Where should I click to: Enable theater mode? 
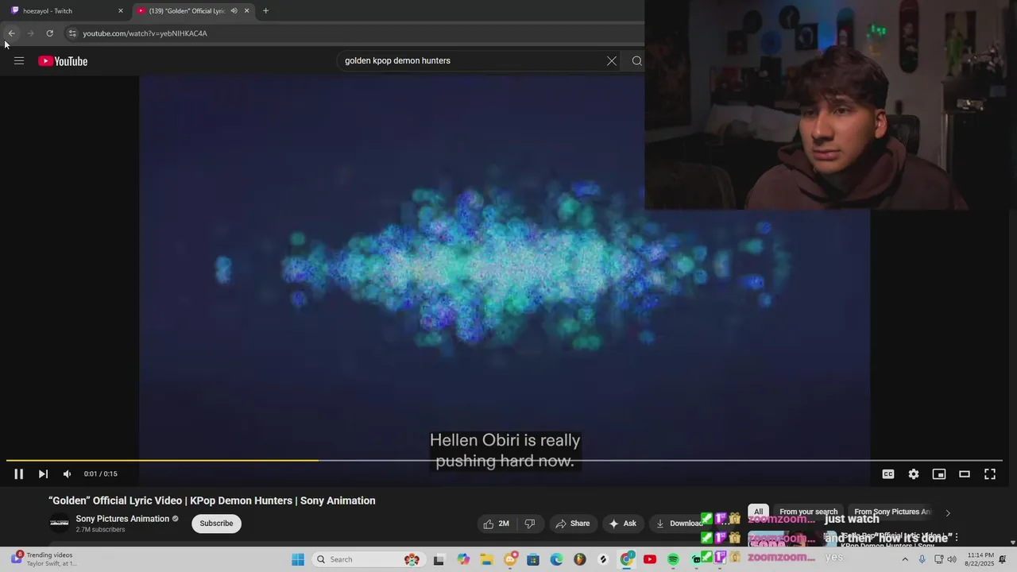point(965,474)
